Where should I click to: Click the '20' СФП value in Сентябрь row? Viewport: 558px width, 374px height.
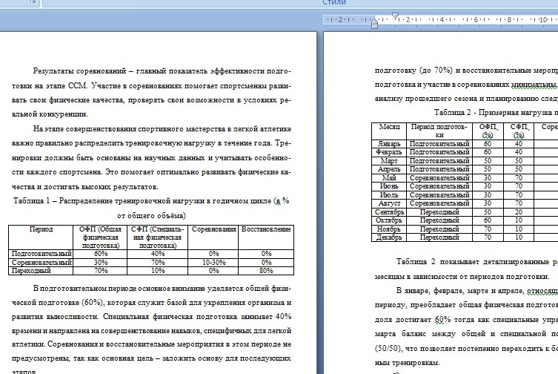tap(519, 211)
